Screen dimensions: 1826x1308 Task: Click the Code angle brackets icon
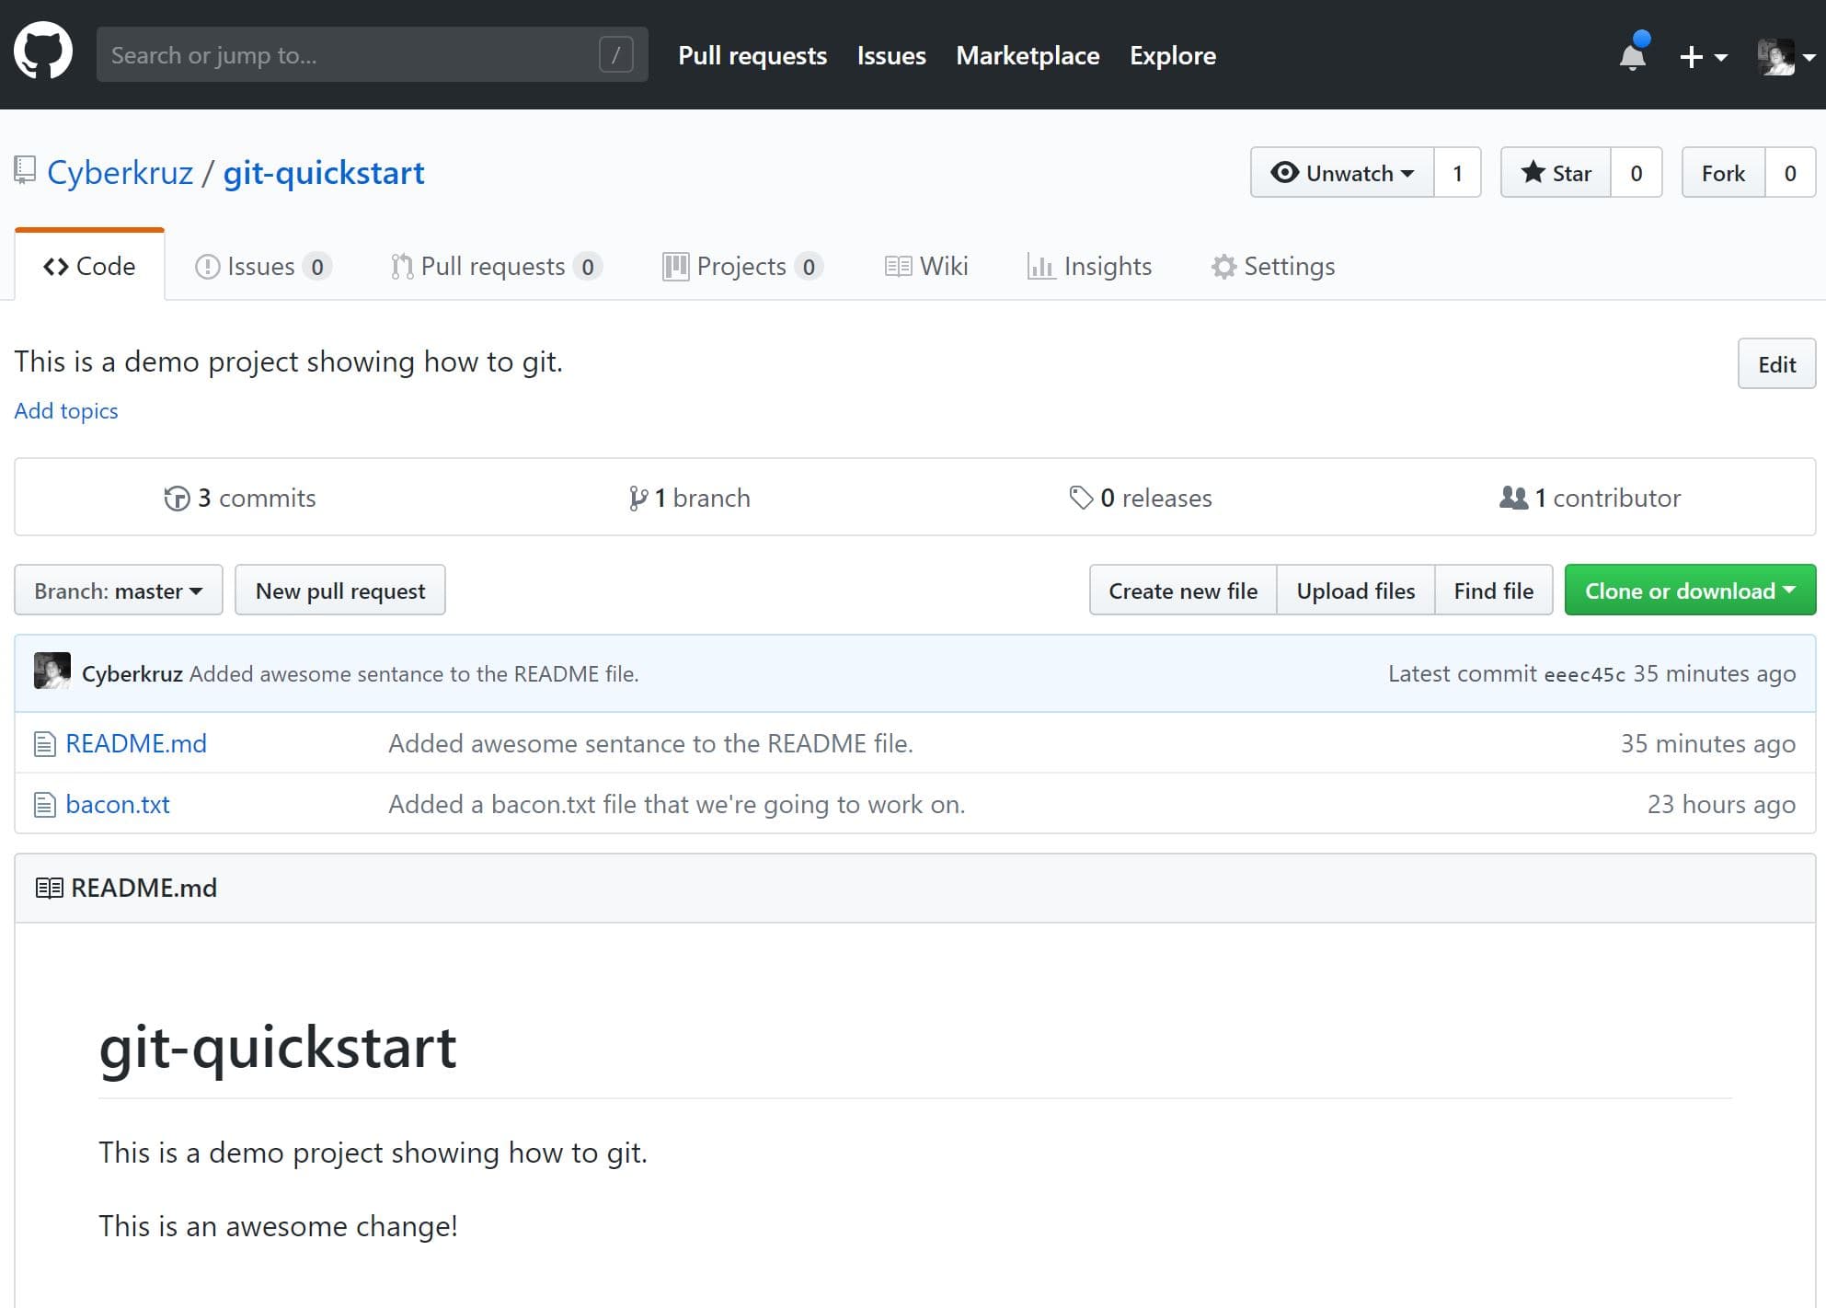(56, 267)
